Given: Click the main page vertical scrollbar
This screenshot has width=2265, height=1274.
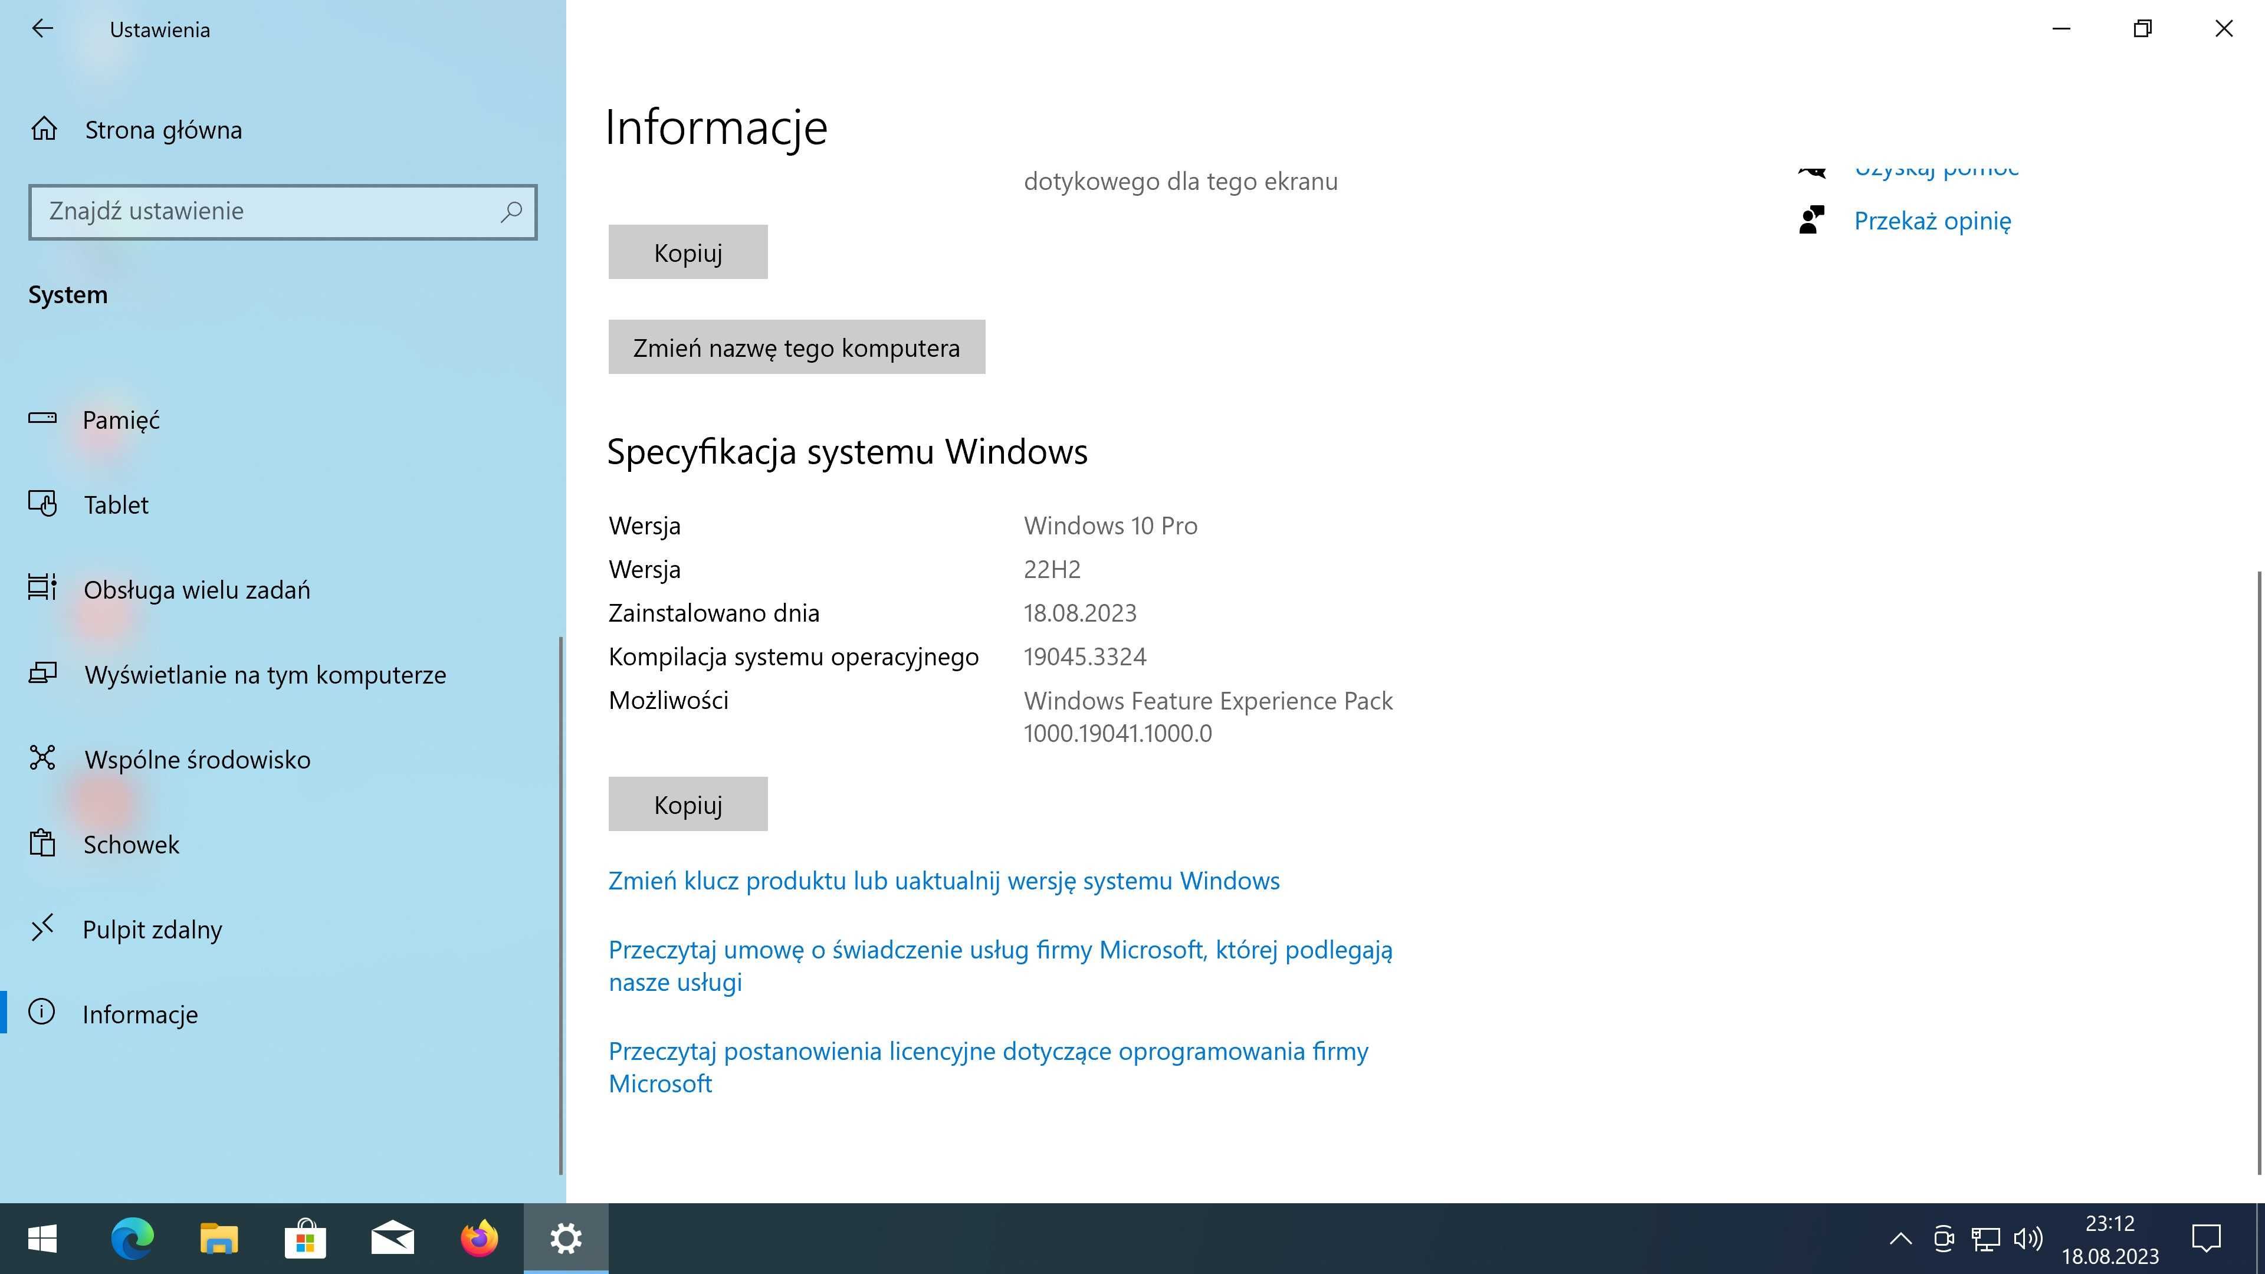Looking at the screenshot, I should (x=2259, y=872).
